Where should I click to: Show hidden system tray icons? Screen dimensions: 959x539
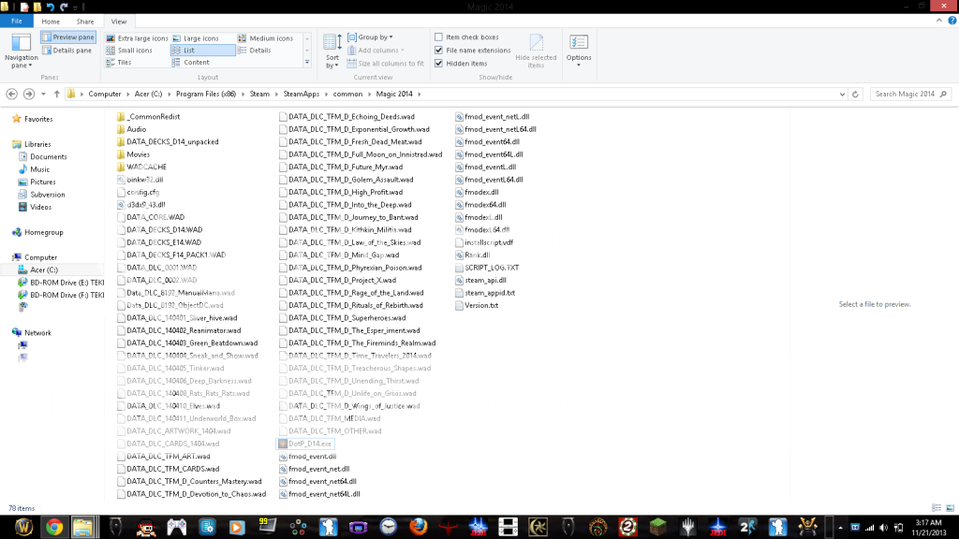click(840, 528)
